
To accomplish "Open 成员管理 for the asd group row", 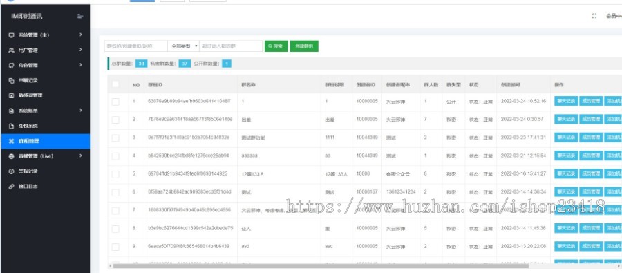I will coord(591,247).
